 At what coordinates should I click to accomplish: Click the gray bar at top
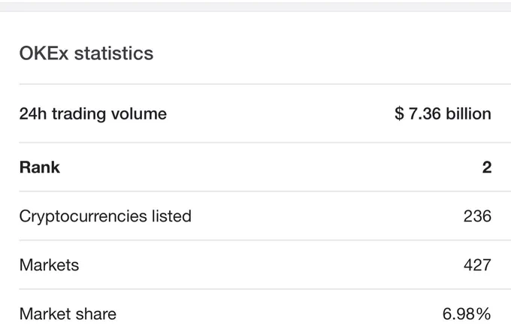(255, 6)
